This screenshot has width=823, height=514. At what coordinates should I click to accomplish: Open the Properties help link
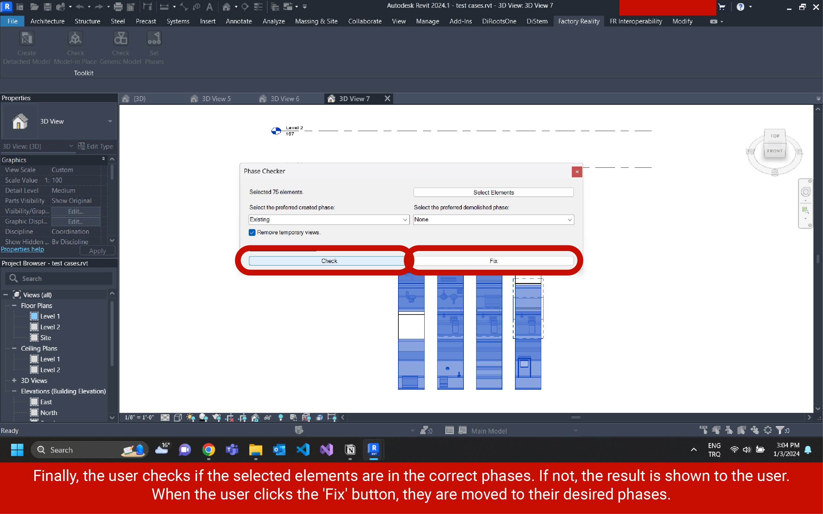click(x=23, y=249)
